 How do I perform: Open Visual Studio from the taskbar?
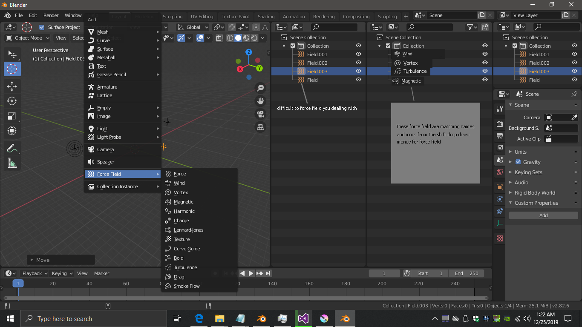click(303, 318)
